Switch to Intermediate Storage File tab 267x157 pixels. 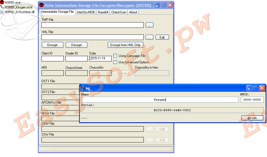[x=57, y=12]
